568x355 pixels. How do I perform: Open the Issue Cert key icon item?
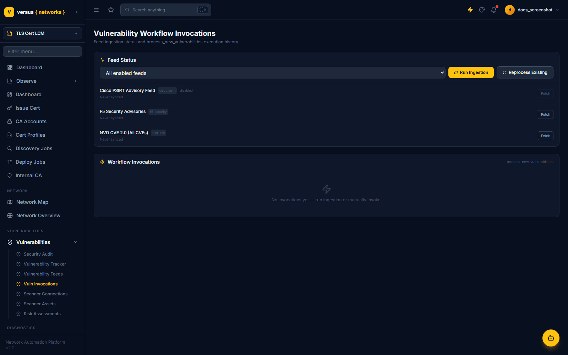[x=42, y=108]
